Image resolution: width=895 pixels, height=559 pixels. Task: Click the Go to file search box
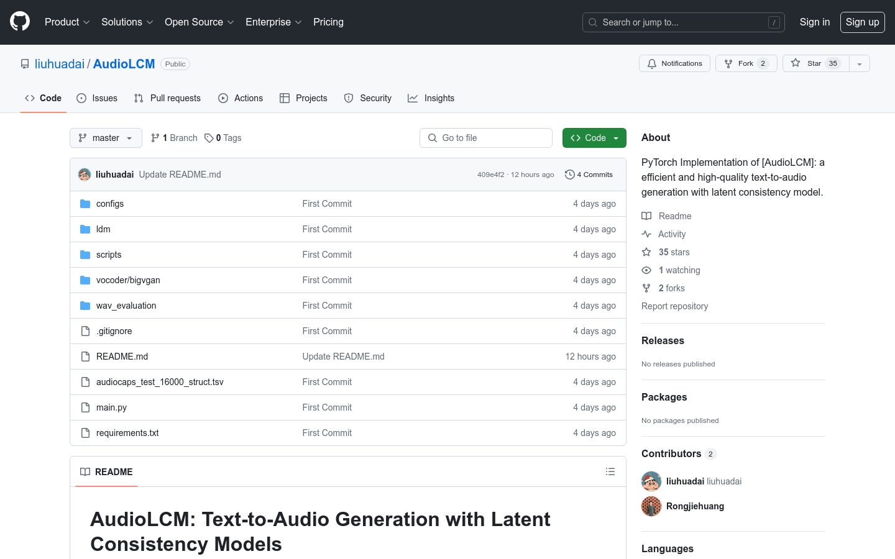tap(486, 138)
